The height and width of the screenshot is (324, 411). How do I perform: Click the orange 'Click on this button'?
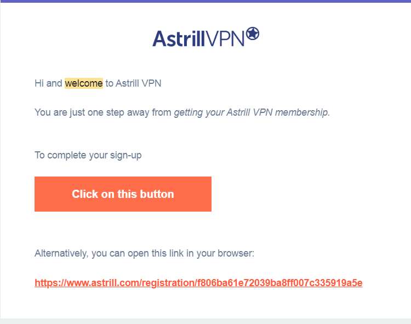123,194
